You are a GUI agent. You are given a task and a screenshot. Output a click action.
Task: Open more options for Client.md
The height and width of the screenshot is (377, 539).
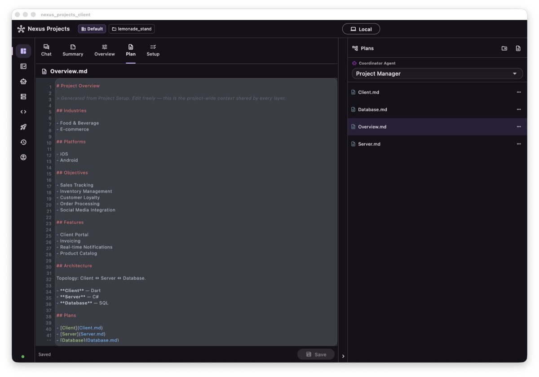pos(519,92)
